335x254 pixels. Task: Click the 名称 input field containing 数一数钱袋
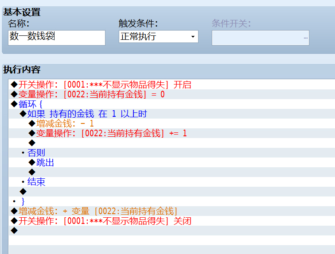click(x=57, y=38)
